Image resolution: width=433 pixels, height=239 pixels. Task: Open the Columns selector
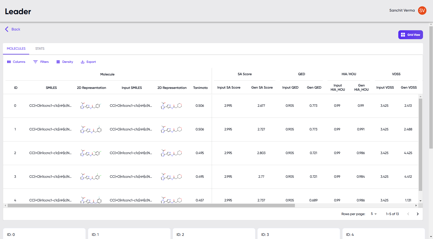click(16, 62)
